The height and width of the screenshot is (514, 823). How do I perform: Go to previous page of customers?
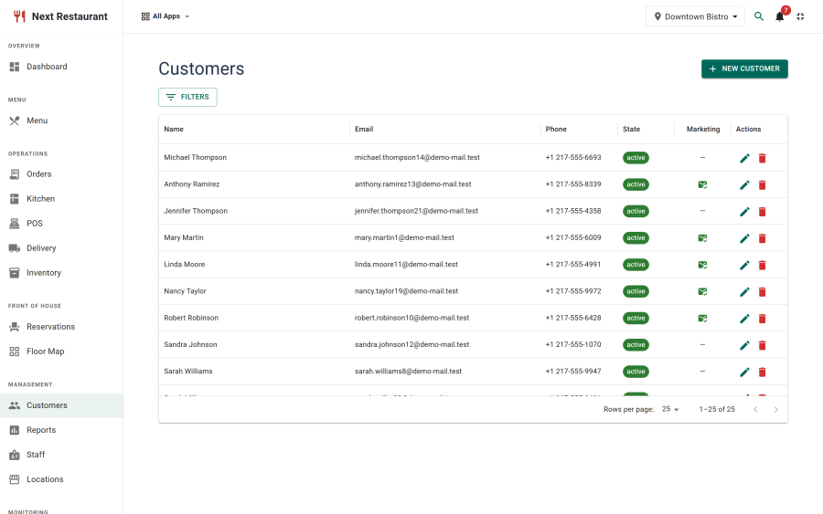(x=755, y=409)
